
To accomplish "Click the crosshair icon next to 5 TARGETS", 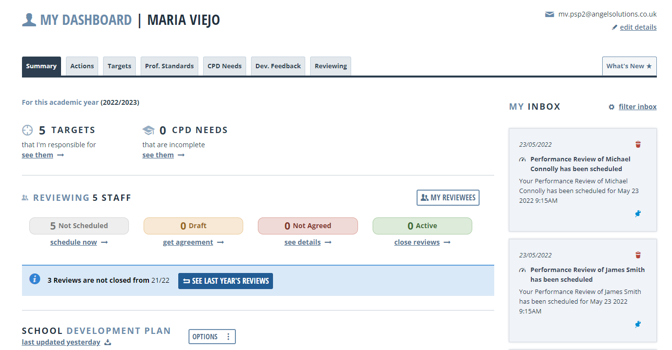I will 27,130.
